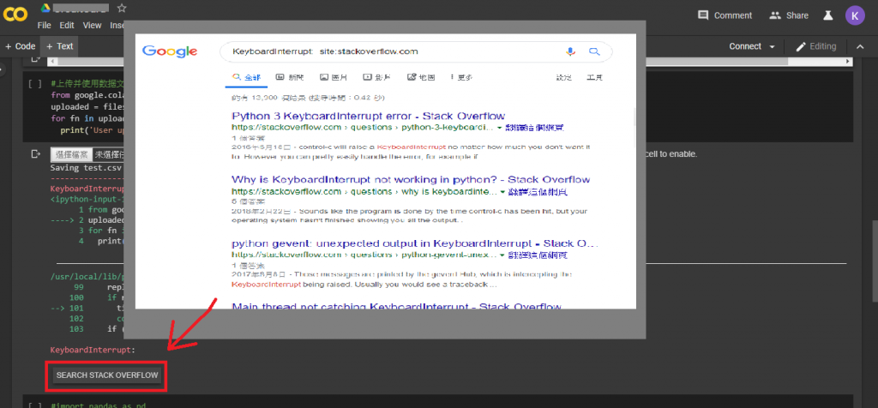Image resolution: width=878 pixels, height=408 pixels.
Task: Expand the dropdown arrow of python-3-keyboardi URL
Action: pos(498,129)
